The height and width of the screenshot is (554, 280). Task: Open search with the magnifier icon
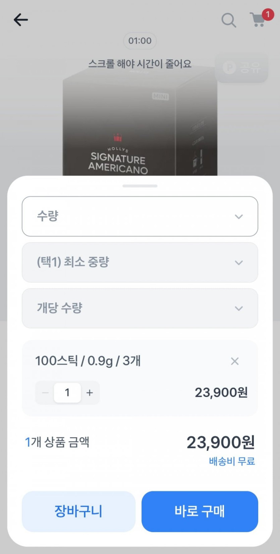[x=229, y=20]
